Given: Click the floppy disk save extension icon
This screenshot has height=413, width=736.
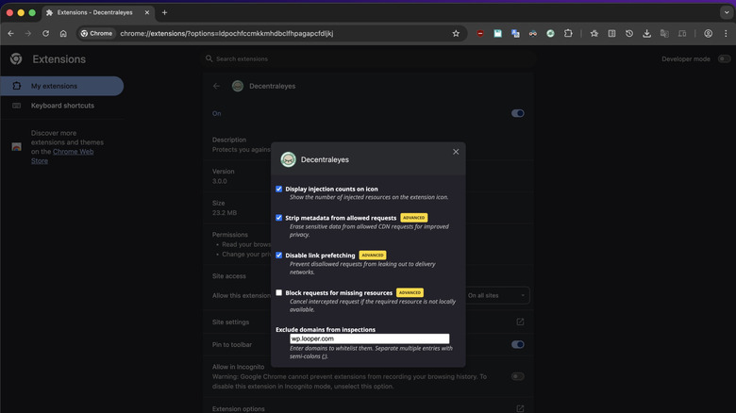Looking at the screenshot, I should [497, 33].
